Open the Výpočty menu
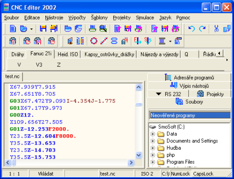This screenshot has width=234, height=179. click(77, 18)
